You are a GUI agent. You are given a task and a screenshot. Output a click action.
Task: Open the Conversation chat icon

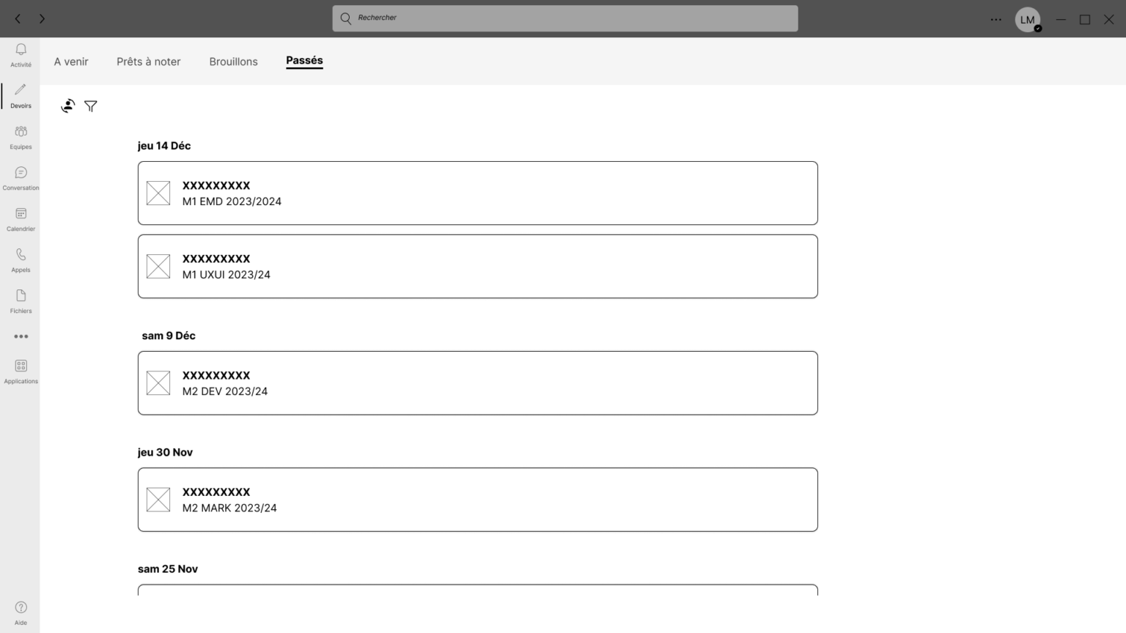21,173
